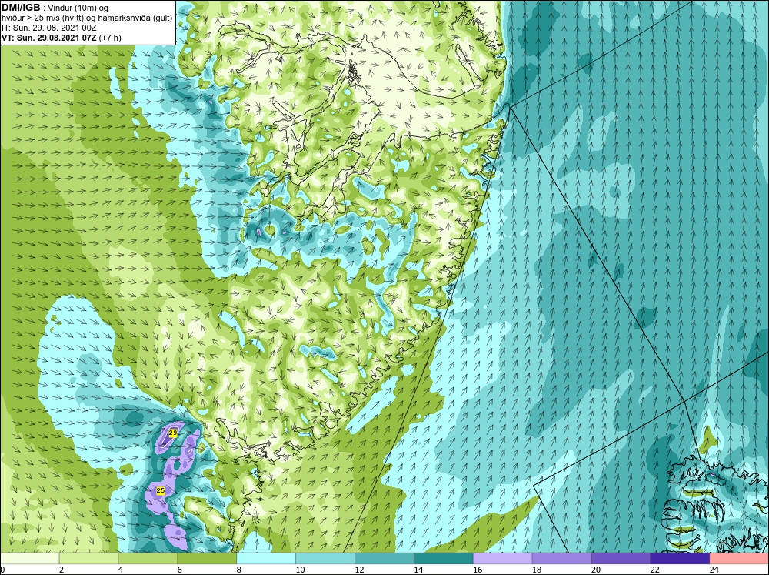Screen dimensions: 769x575
Task: Pick the 10–12 m/s cyan legend swatch
Action: click(325, 559)
